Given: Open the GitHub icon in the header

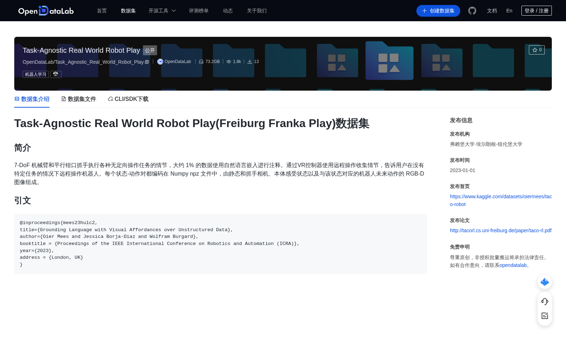Looking at the screenshot, I should (x=472, y=11).
